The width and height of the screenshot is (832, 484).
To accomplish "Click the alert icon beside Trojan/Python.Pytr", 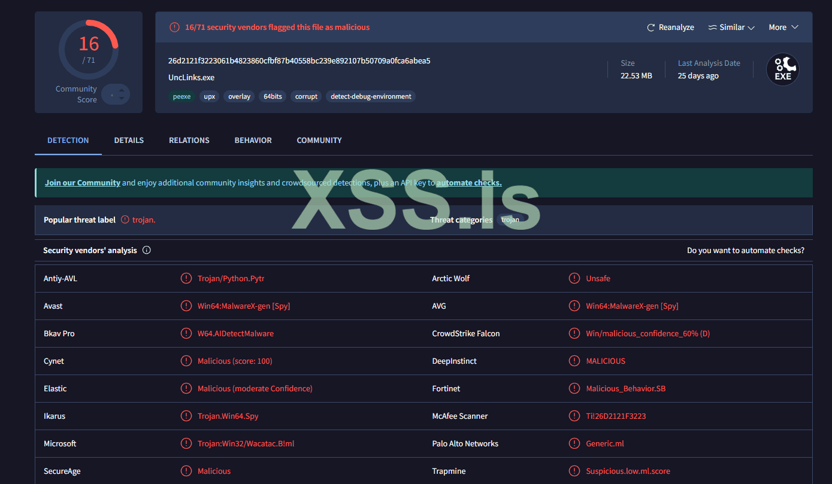I will coord(186,278).
